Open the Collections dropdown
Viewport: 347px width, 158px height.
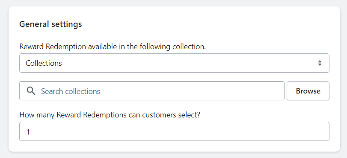(174, 63)
